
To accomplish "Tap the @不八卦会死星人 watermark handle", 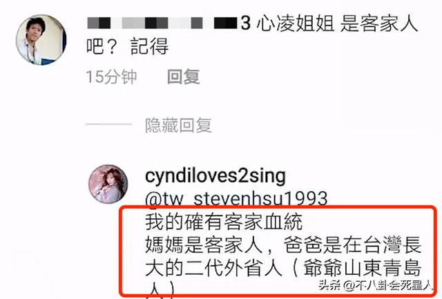I will tap(388, 285).
